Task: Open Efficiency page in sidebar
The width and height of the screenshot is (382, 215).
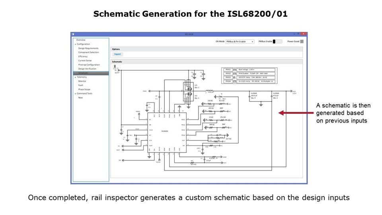Action: pos(83,57)
